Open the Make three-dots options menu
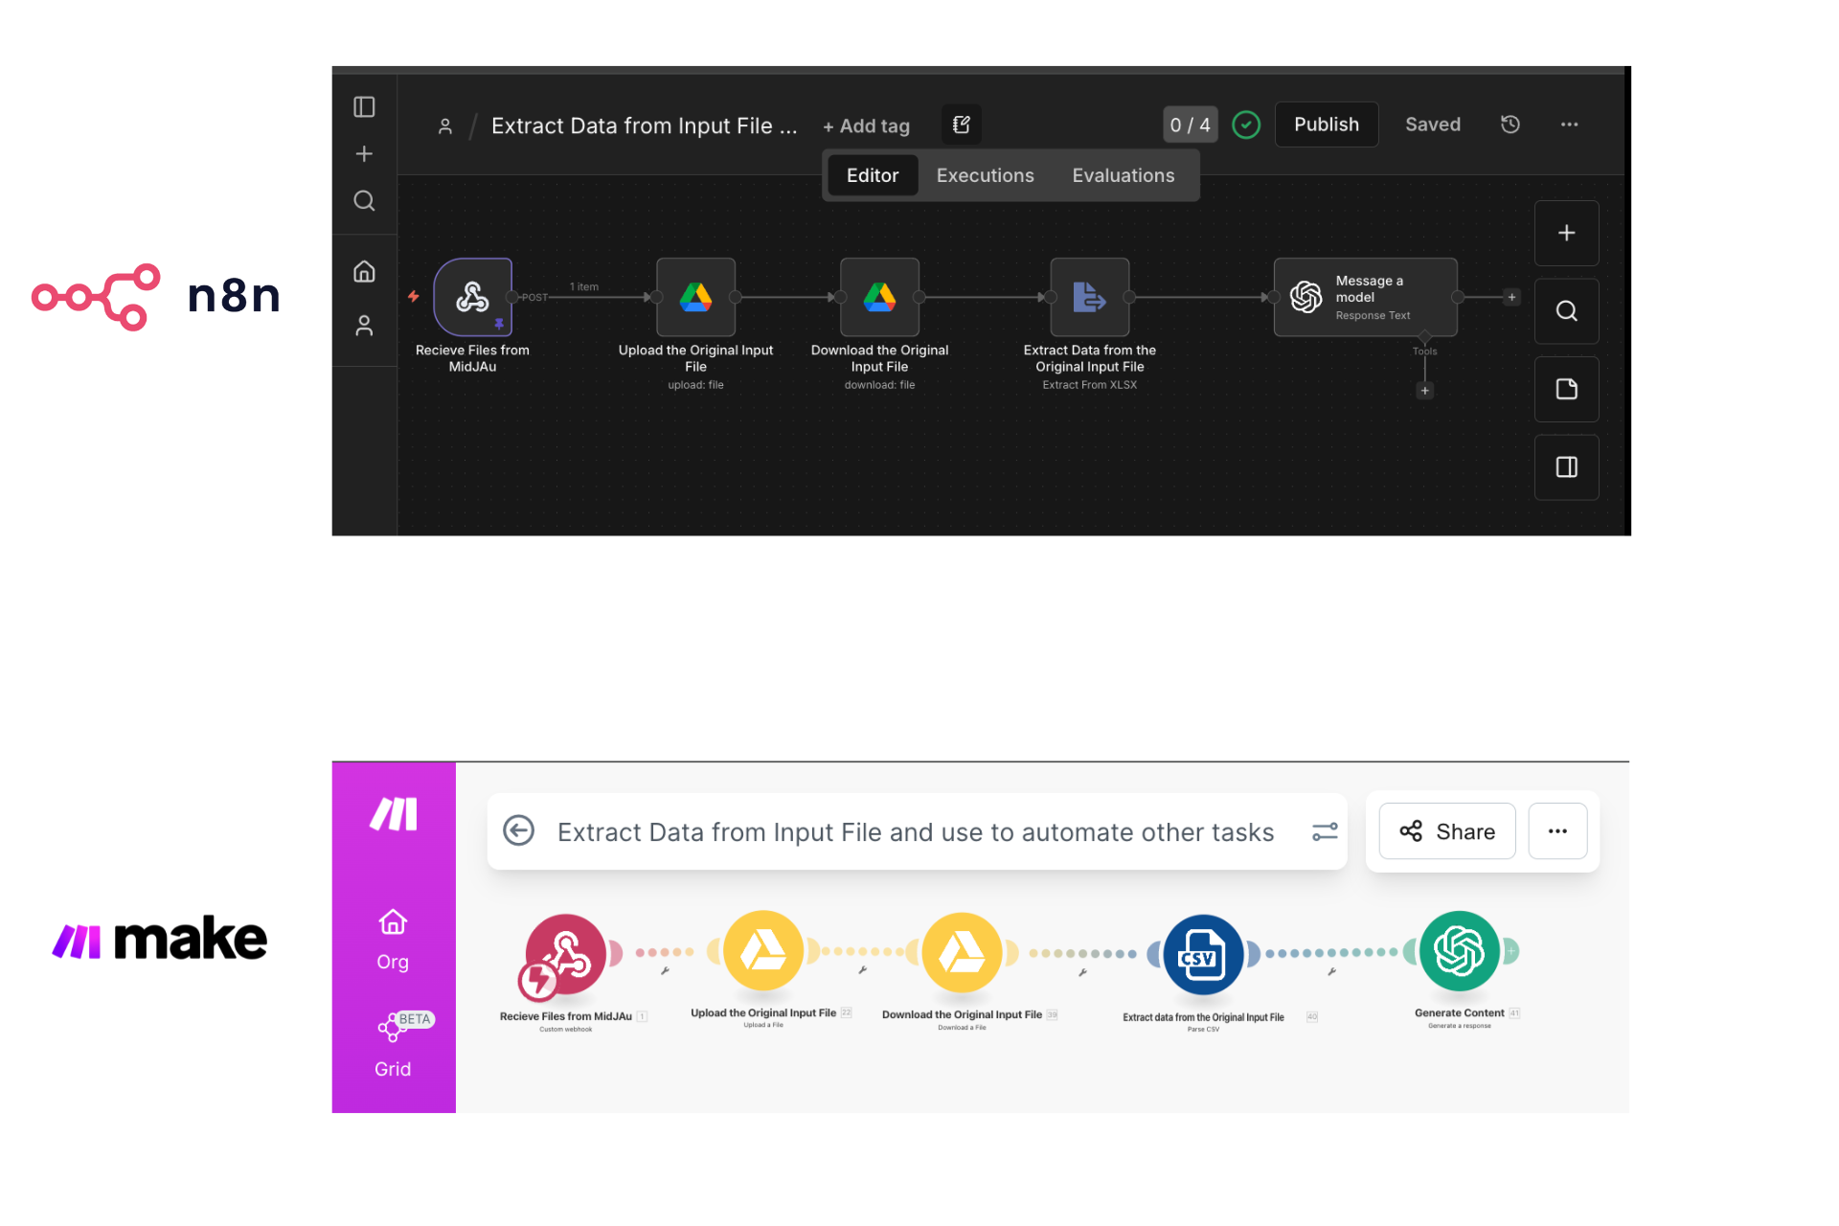Screen dimensions: 1839x1226 [x=1557, y=831]
